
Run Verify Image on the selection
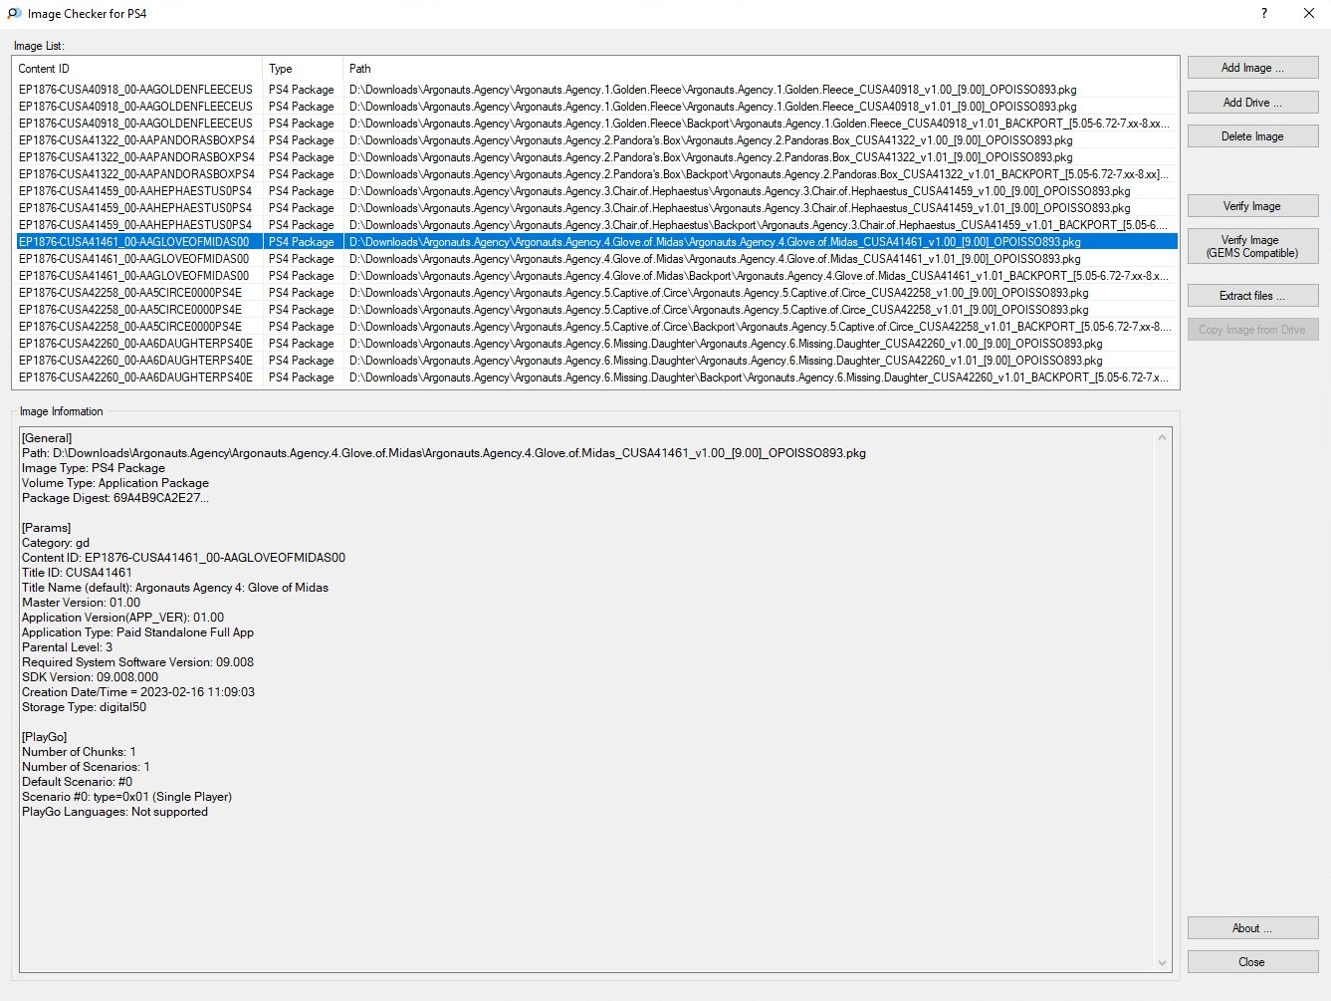[1252, 206]
